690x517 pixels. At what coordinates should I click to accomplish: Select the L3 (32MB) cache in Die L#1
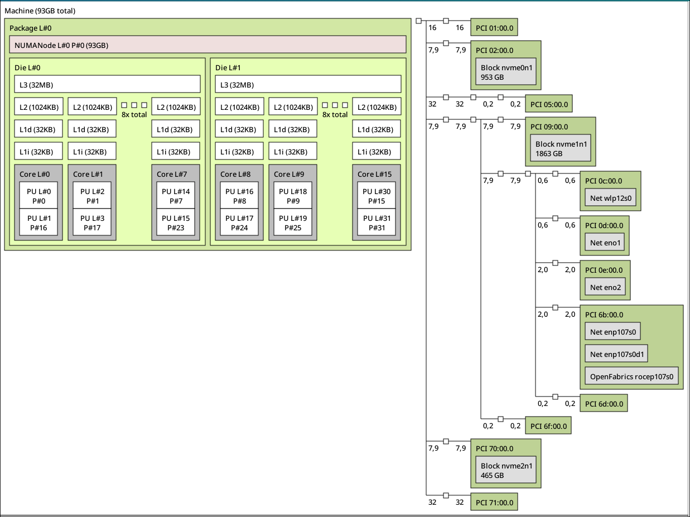point(308,84)
